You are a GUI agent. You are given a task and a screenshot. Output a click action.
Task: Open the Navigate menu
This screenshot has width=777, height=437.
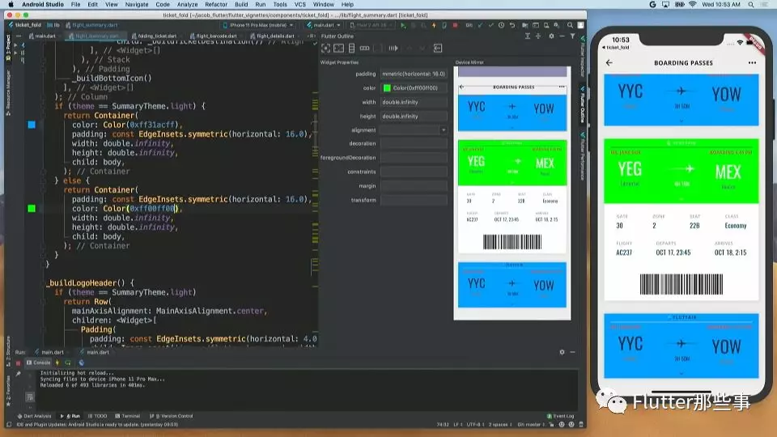[x=137, y=5]
